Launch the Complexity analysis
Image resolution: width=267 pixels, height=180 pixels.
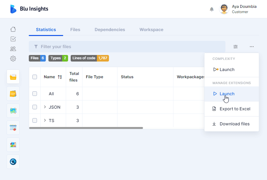coord(227,69)
